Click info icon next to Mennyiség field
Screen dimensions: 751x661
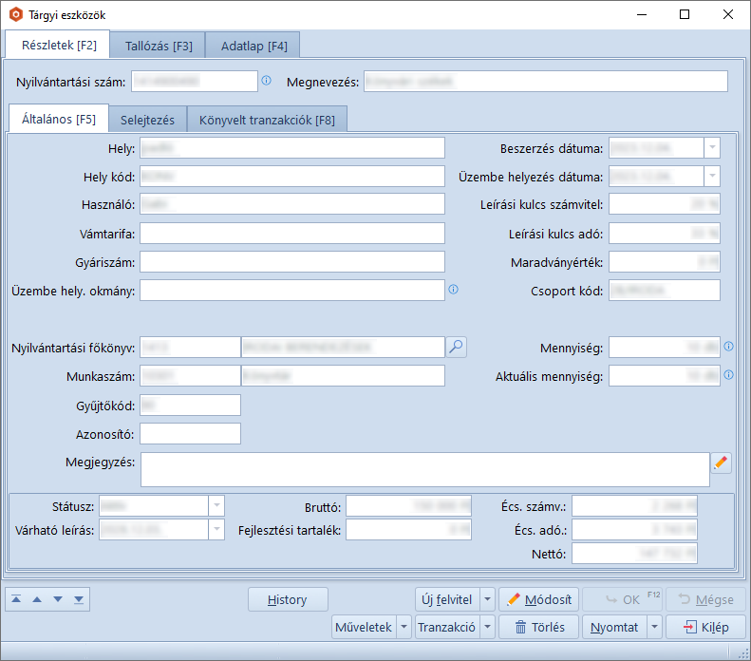pyautogui.click(x=728, y=347)
